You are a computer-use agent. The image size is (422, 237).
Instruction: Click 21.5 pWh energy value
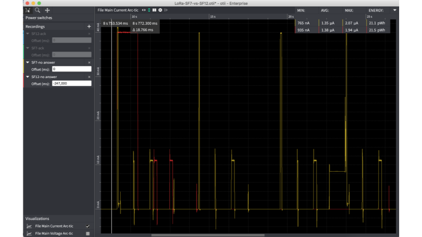[377, 30]
